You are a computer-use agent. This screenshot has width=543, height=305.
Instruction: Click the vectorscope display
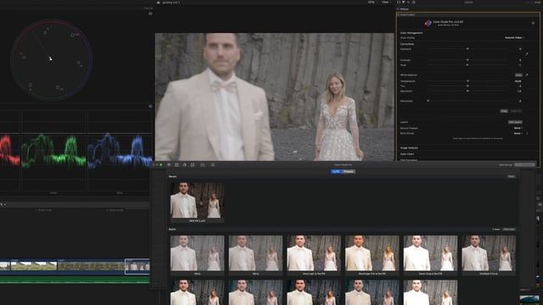point(51,59)
